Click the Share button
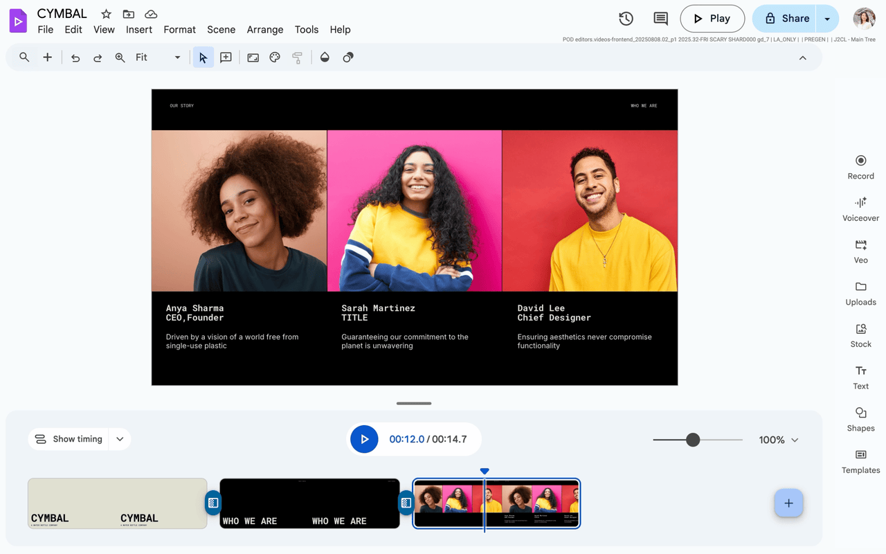Screen dimensions: 886x554 [790, 19]
